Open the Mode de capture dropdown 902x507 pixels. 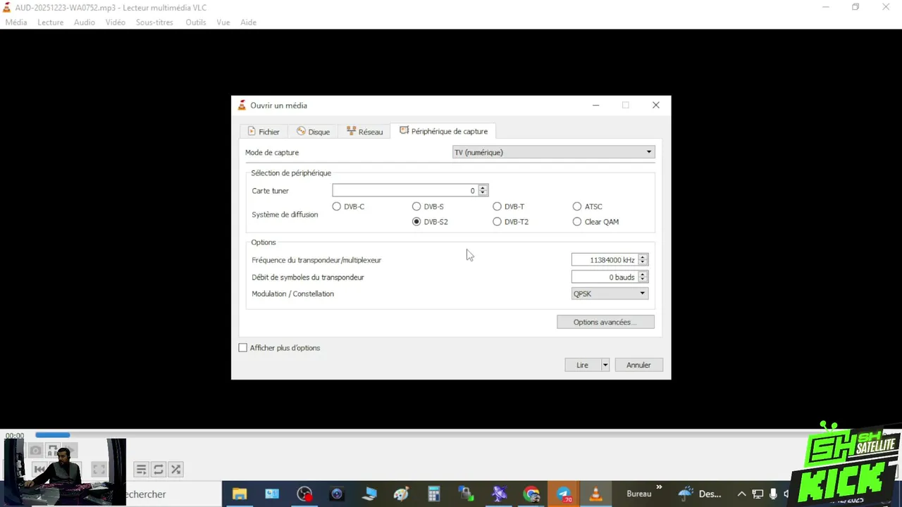tap(553, 152)
